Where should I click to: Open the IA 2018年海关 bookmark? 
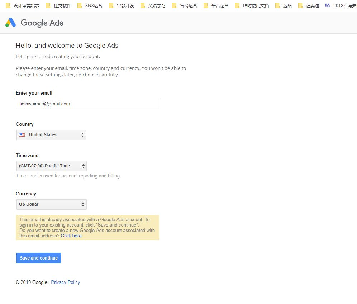click(x=341, y=5)
